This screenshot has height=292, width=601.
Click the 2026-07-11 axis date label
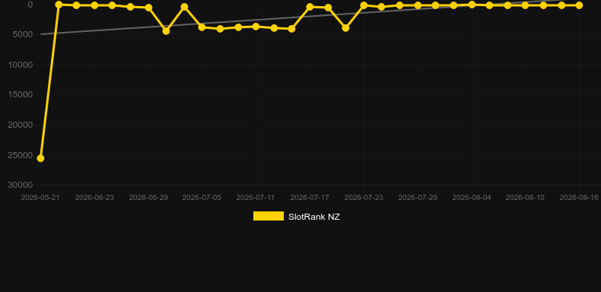pyautogui.click(x=256, y=198)
